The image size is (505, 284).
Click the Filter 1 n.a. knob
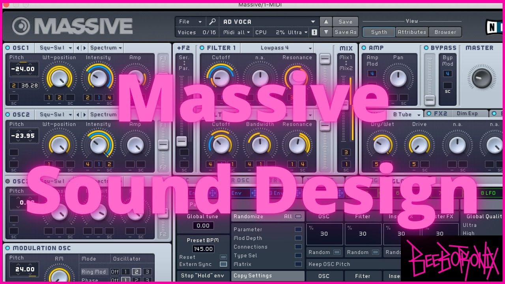[260, 78]
